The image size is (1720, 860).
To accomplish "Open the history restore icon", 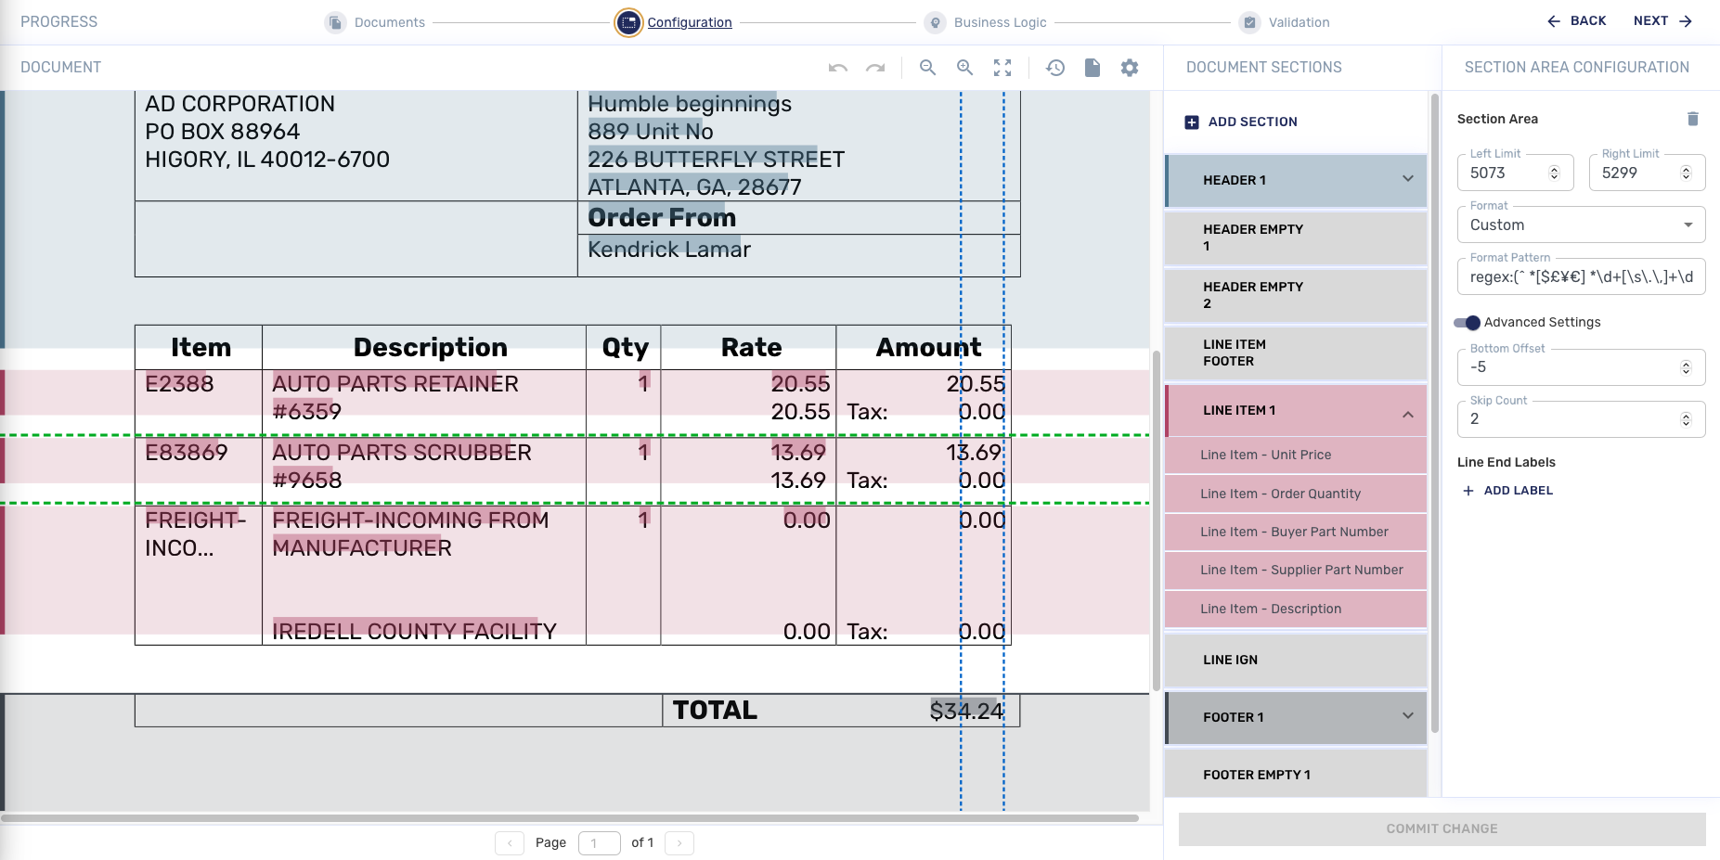I will (1055, 68).
